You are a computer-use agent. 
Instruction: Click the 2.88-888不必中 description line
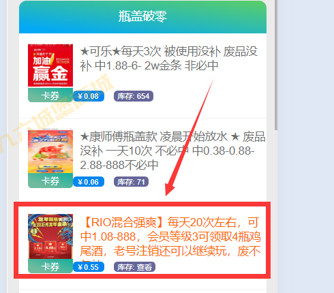pyautogui.click(x=119, y=165)
